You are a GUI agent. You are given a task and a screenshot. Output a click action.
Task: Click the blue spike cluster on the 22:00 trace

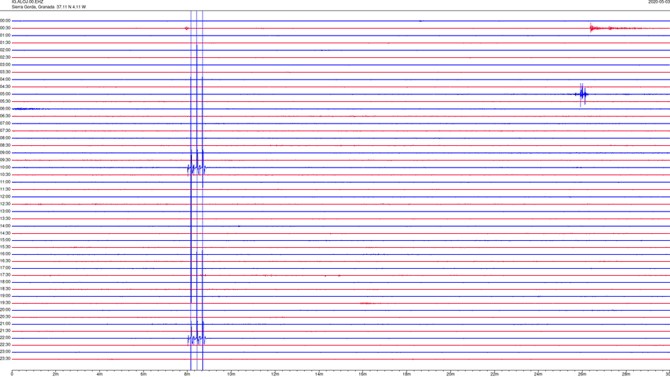(197, 339)
